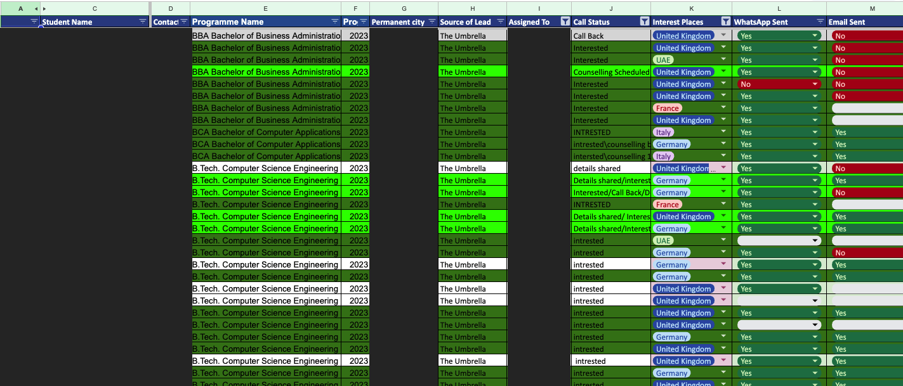This screenshot has height=386, width=903.
Task: Click the 'intrested\counselling b' status cell
Action: click(611, 144)
